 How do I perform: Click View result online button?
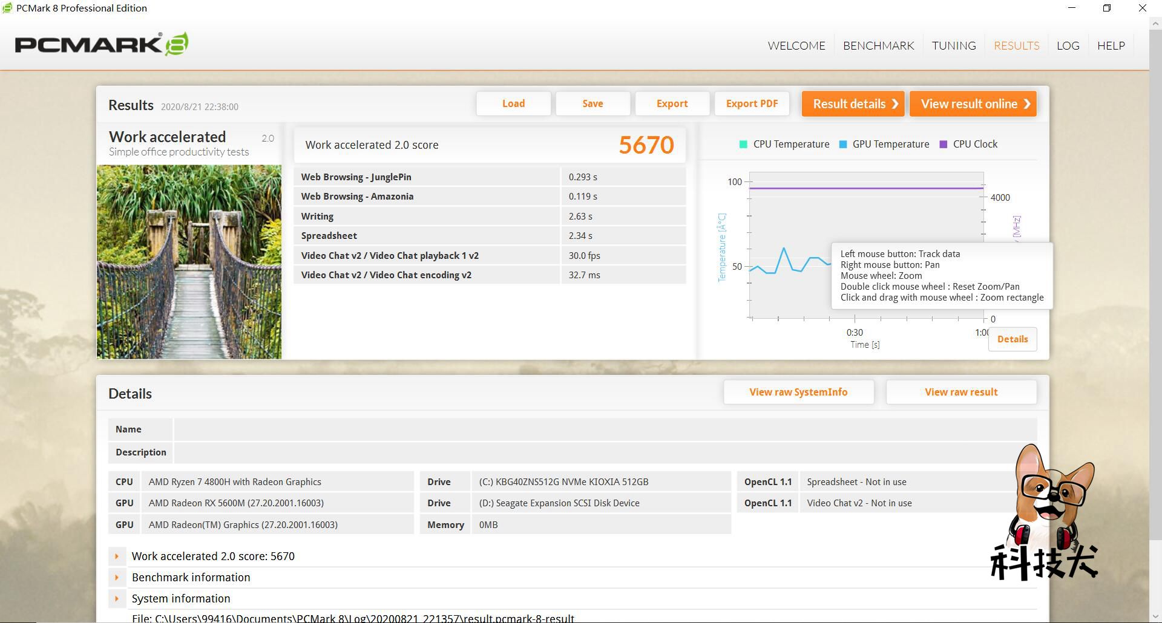(973, 104)
